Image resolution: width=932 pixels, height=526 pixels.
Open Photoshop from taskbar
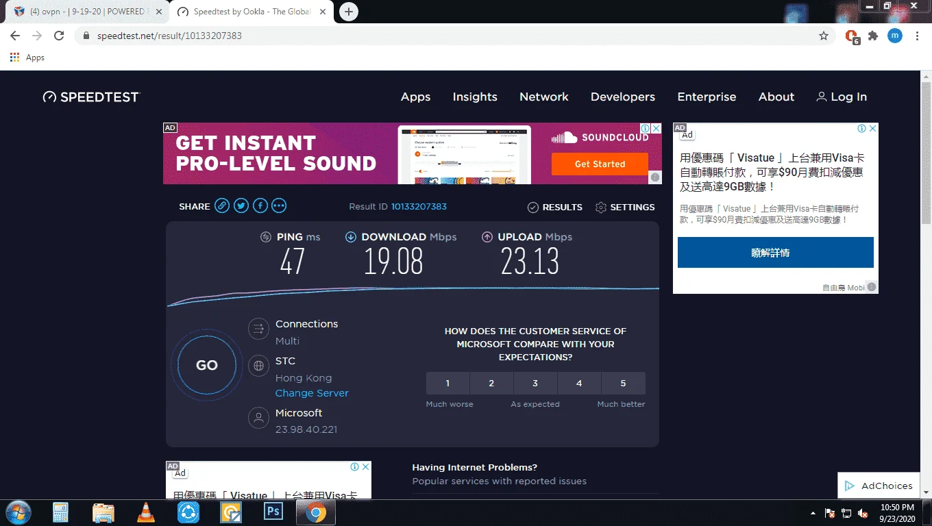click(273, 512)
